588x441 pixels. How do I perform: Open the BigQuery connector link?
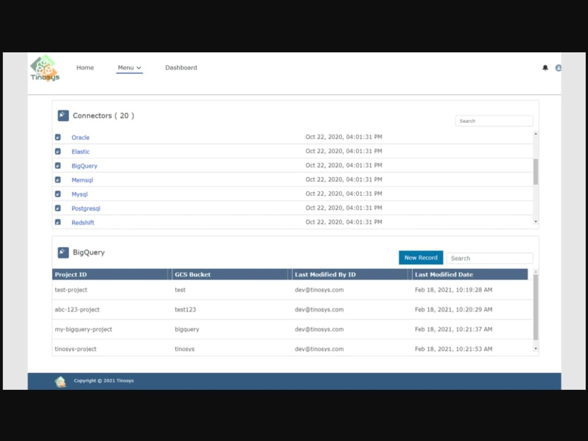click(84, 165)
